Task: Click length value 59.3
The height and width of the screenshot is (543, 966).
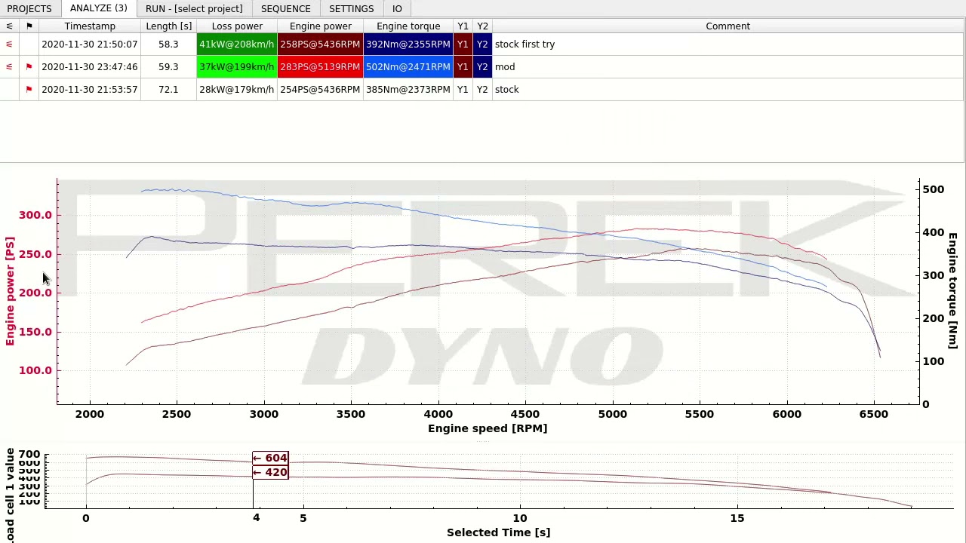Action: (x=168, y=66)
